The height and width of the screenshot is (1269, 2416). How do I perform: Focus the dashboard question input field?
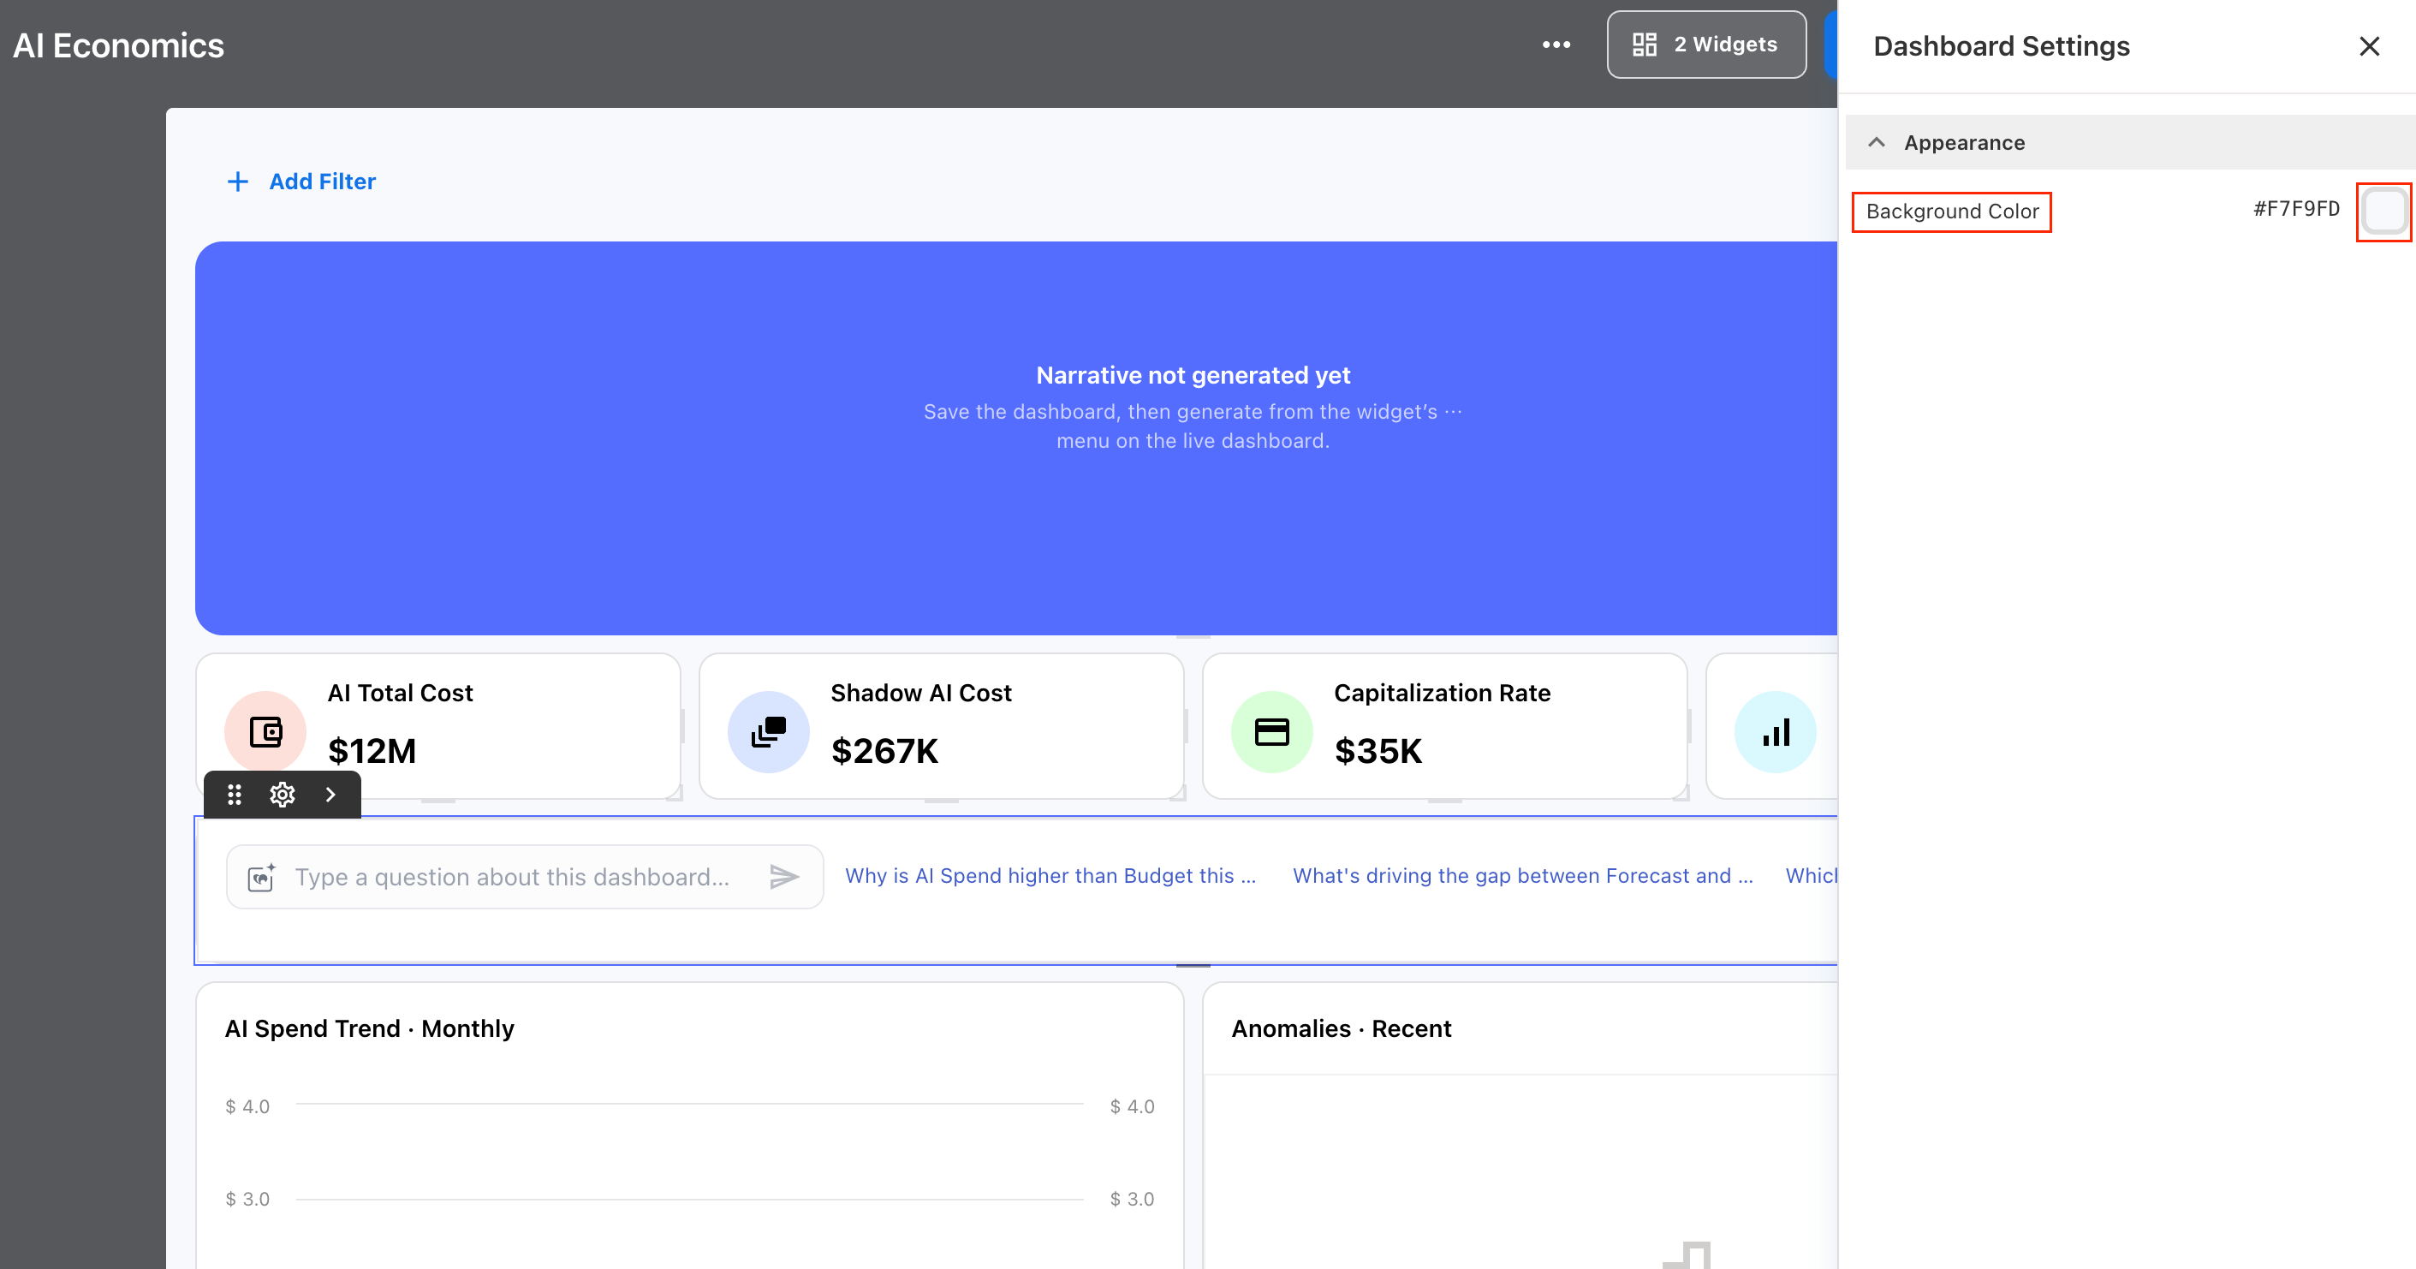click(525, 877)
